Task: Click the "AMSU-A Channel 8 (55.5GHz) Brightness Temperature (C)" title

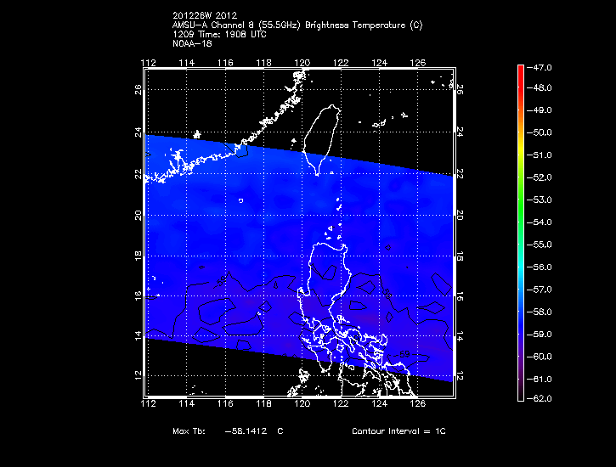Action: point(297,25)
